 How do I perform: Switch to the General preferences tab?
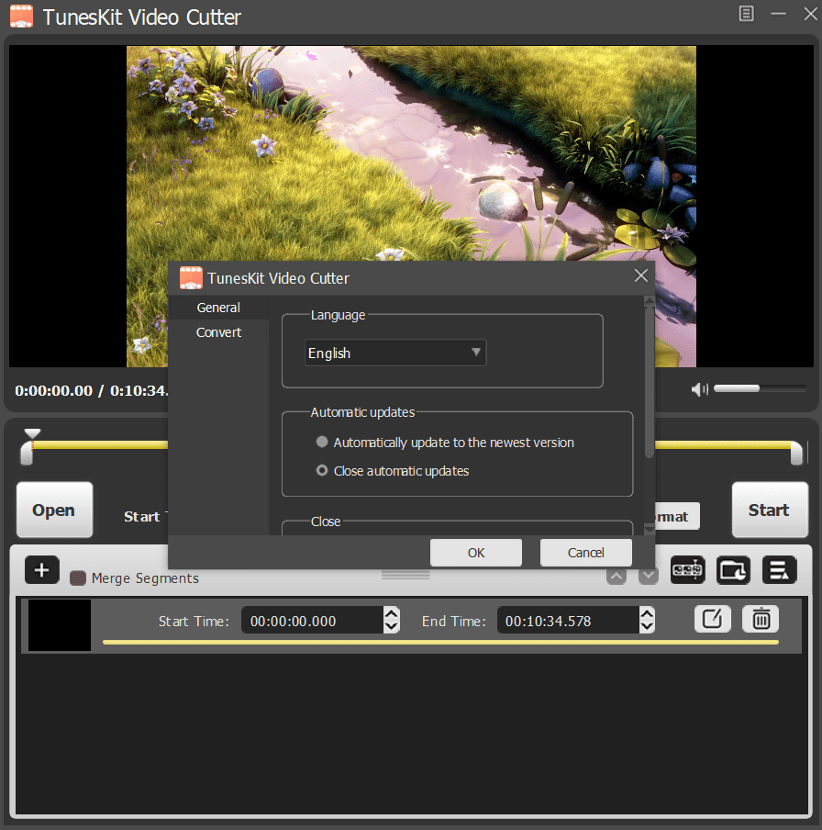click(x=218, y=308)
